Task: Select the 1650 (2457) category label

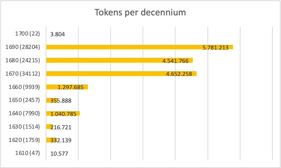Action: (x=24, y=100)
